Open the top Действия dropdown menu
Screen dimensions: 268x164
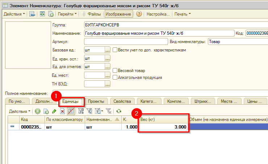[x=14, y=14]
